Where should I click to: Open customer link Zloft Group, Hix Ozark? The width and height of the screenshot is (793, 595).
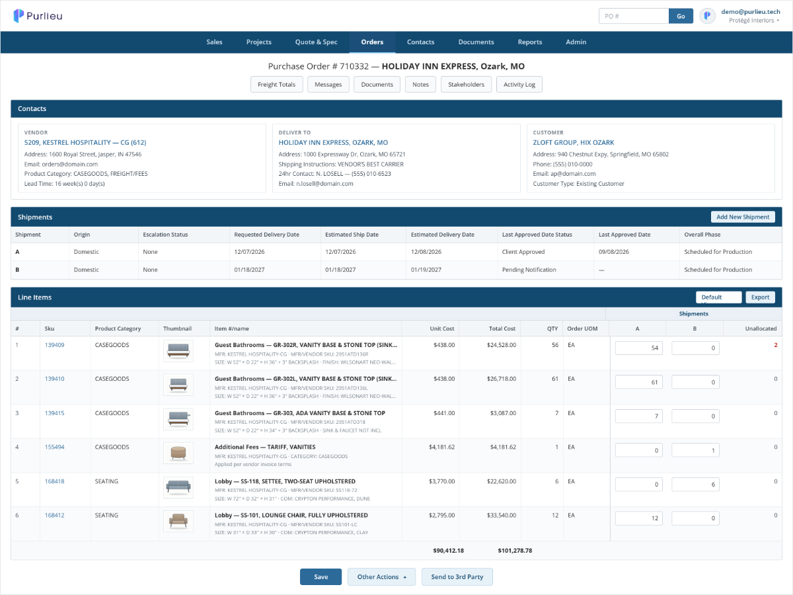click(x=574, y=142)
